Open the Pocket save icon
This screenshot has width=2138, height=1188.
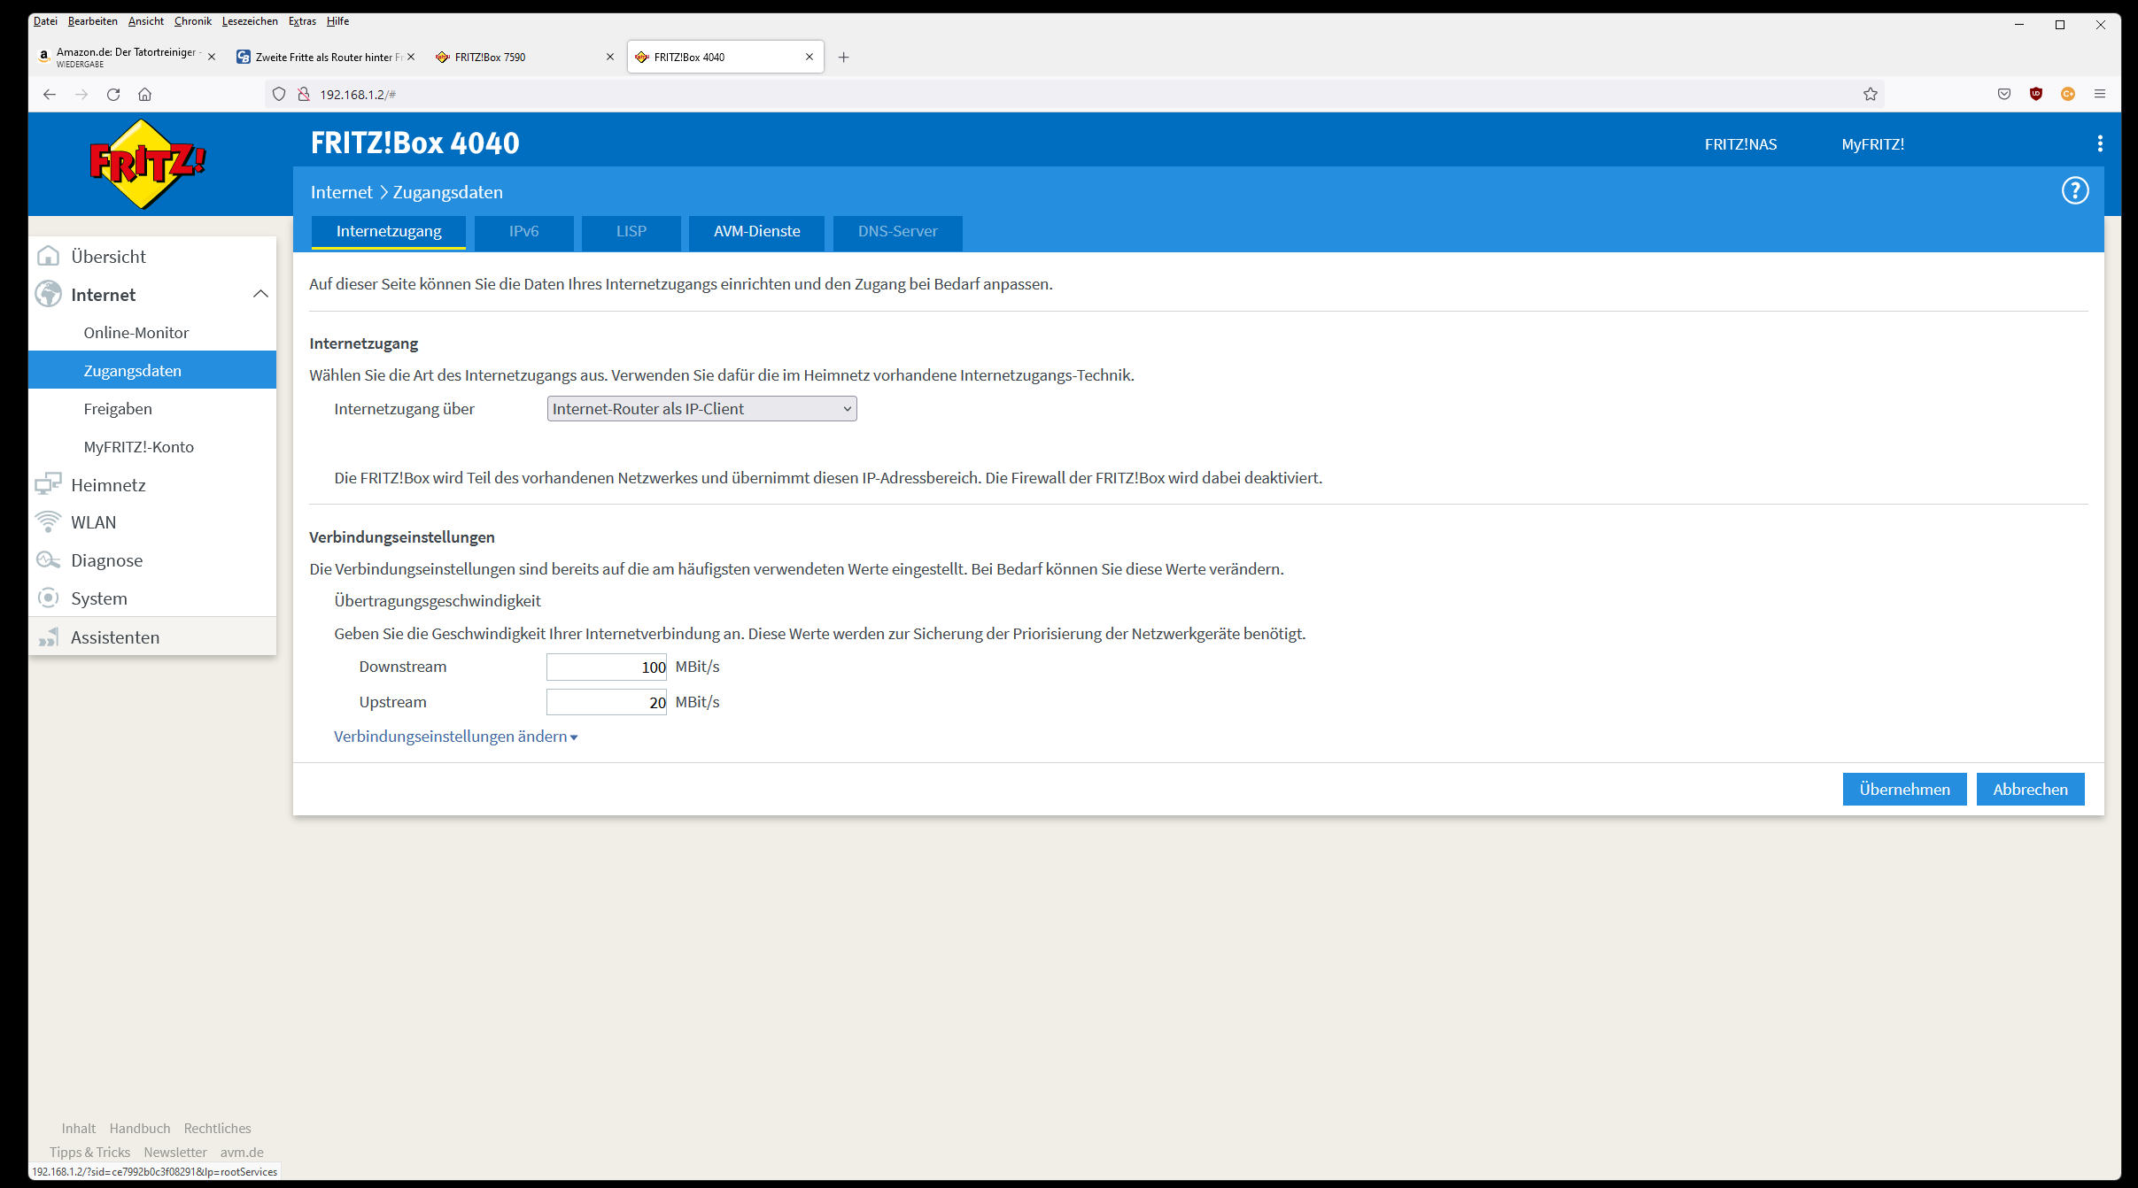coord(2004,94)
